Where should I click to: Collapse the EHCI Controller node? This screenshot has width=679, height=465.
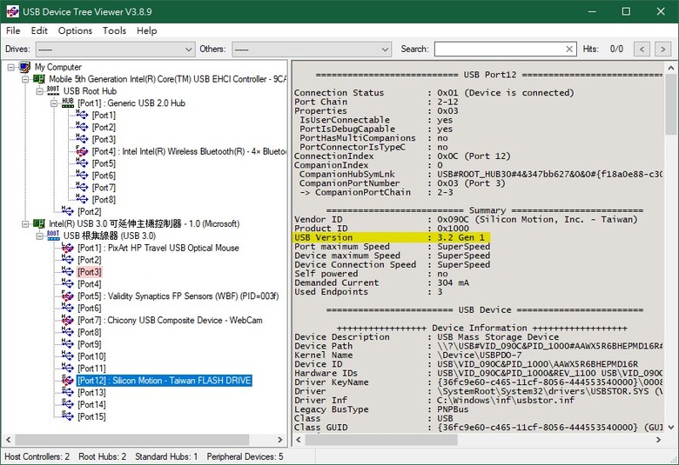[x=25, y=79]
